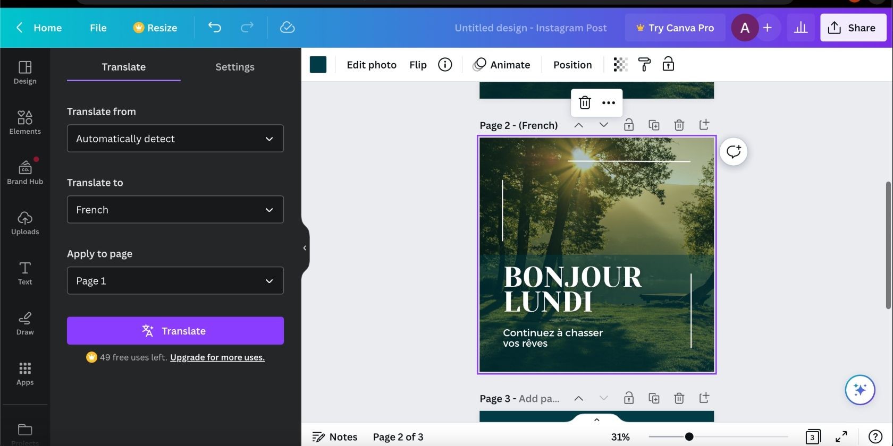Copy style with paint roller icon
The height and width of the screenshot is (446, 893).
click(x=644, y=65)
